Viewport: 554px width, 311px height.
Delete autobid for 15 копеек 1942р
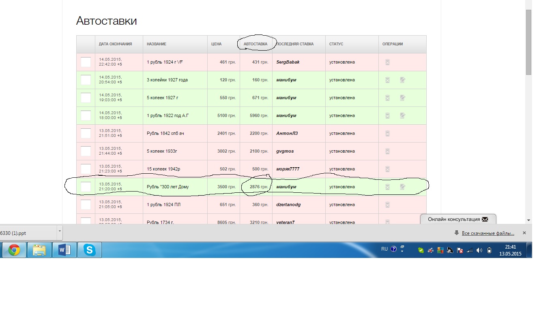point(387,169)
